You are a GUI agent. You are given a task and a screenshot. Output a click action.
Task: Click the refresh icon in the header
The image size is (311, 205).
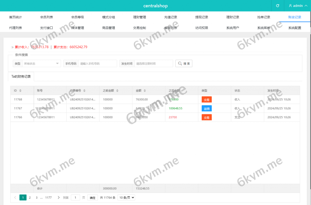tap(277, 6)
